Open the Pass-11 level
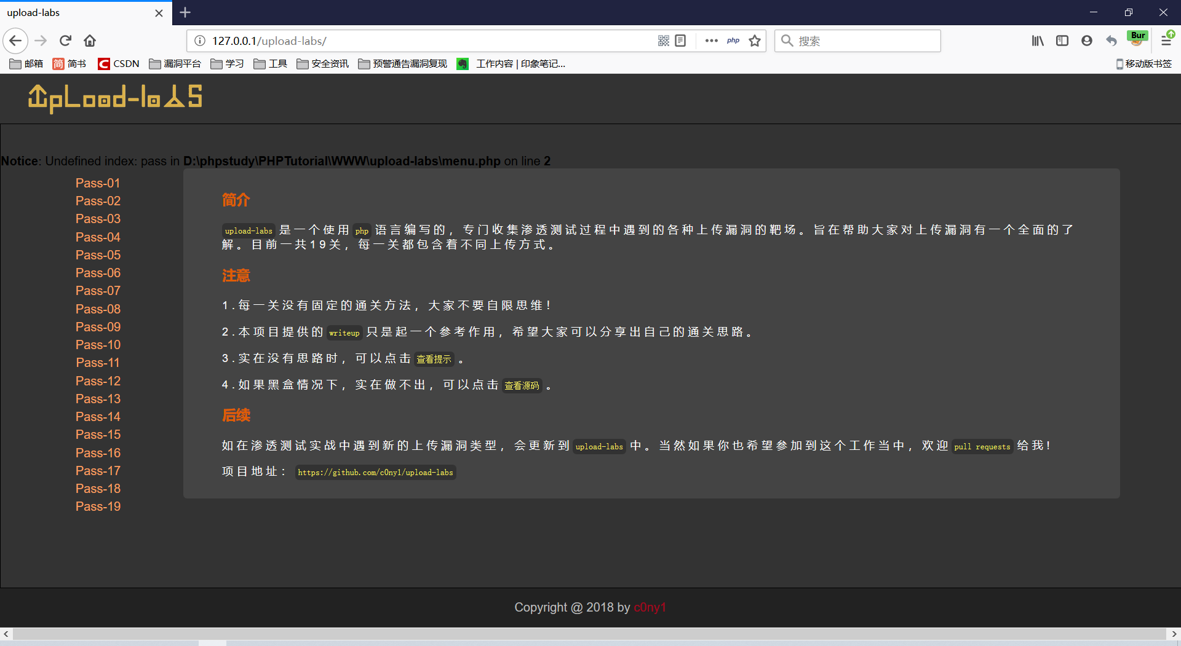Viewport: 1181px width, 646px height. 98,363
